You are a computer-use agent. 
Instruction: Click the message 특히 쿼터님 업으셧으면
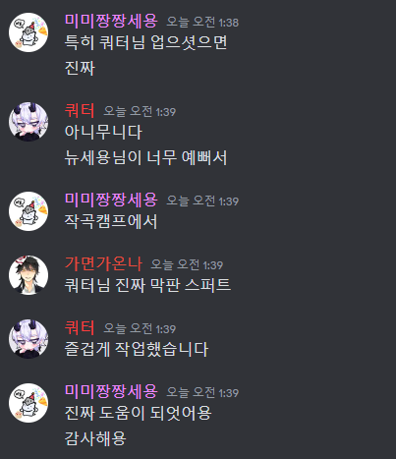(x=145, y=42)
